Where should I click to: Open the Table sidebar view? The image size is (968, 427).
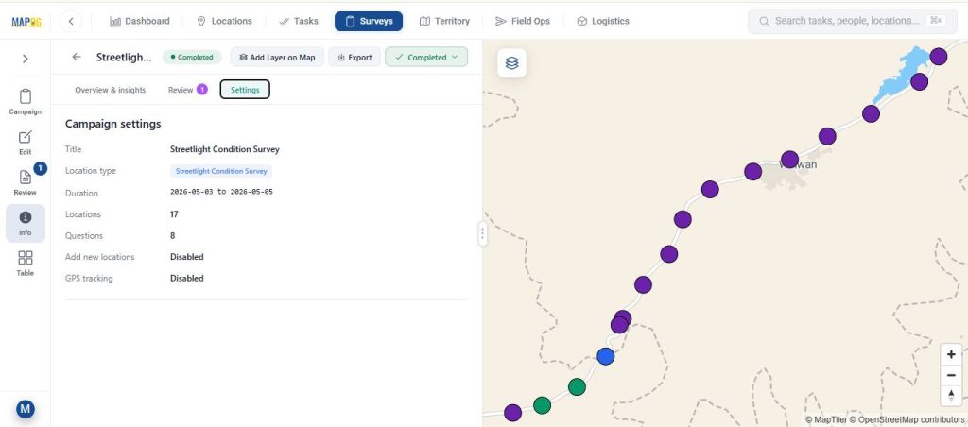[x=26, y=264]
